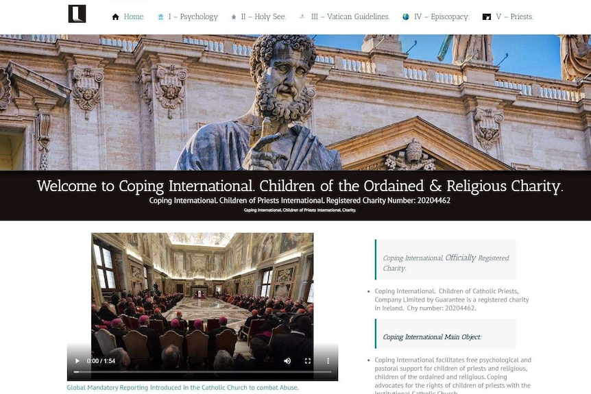Click the globe icon beside IV – Episcopacy

coord(406,16)
